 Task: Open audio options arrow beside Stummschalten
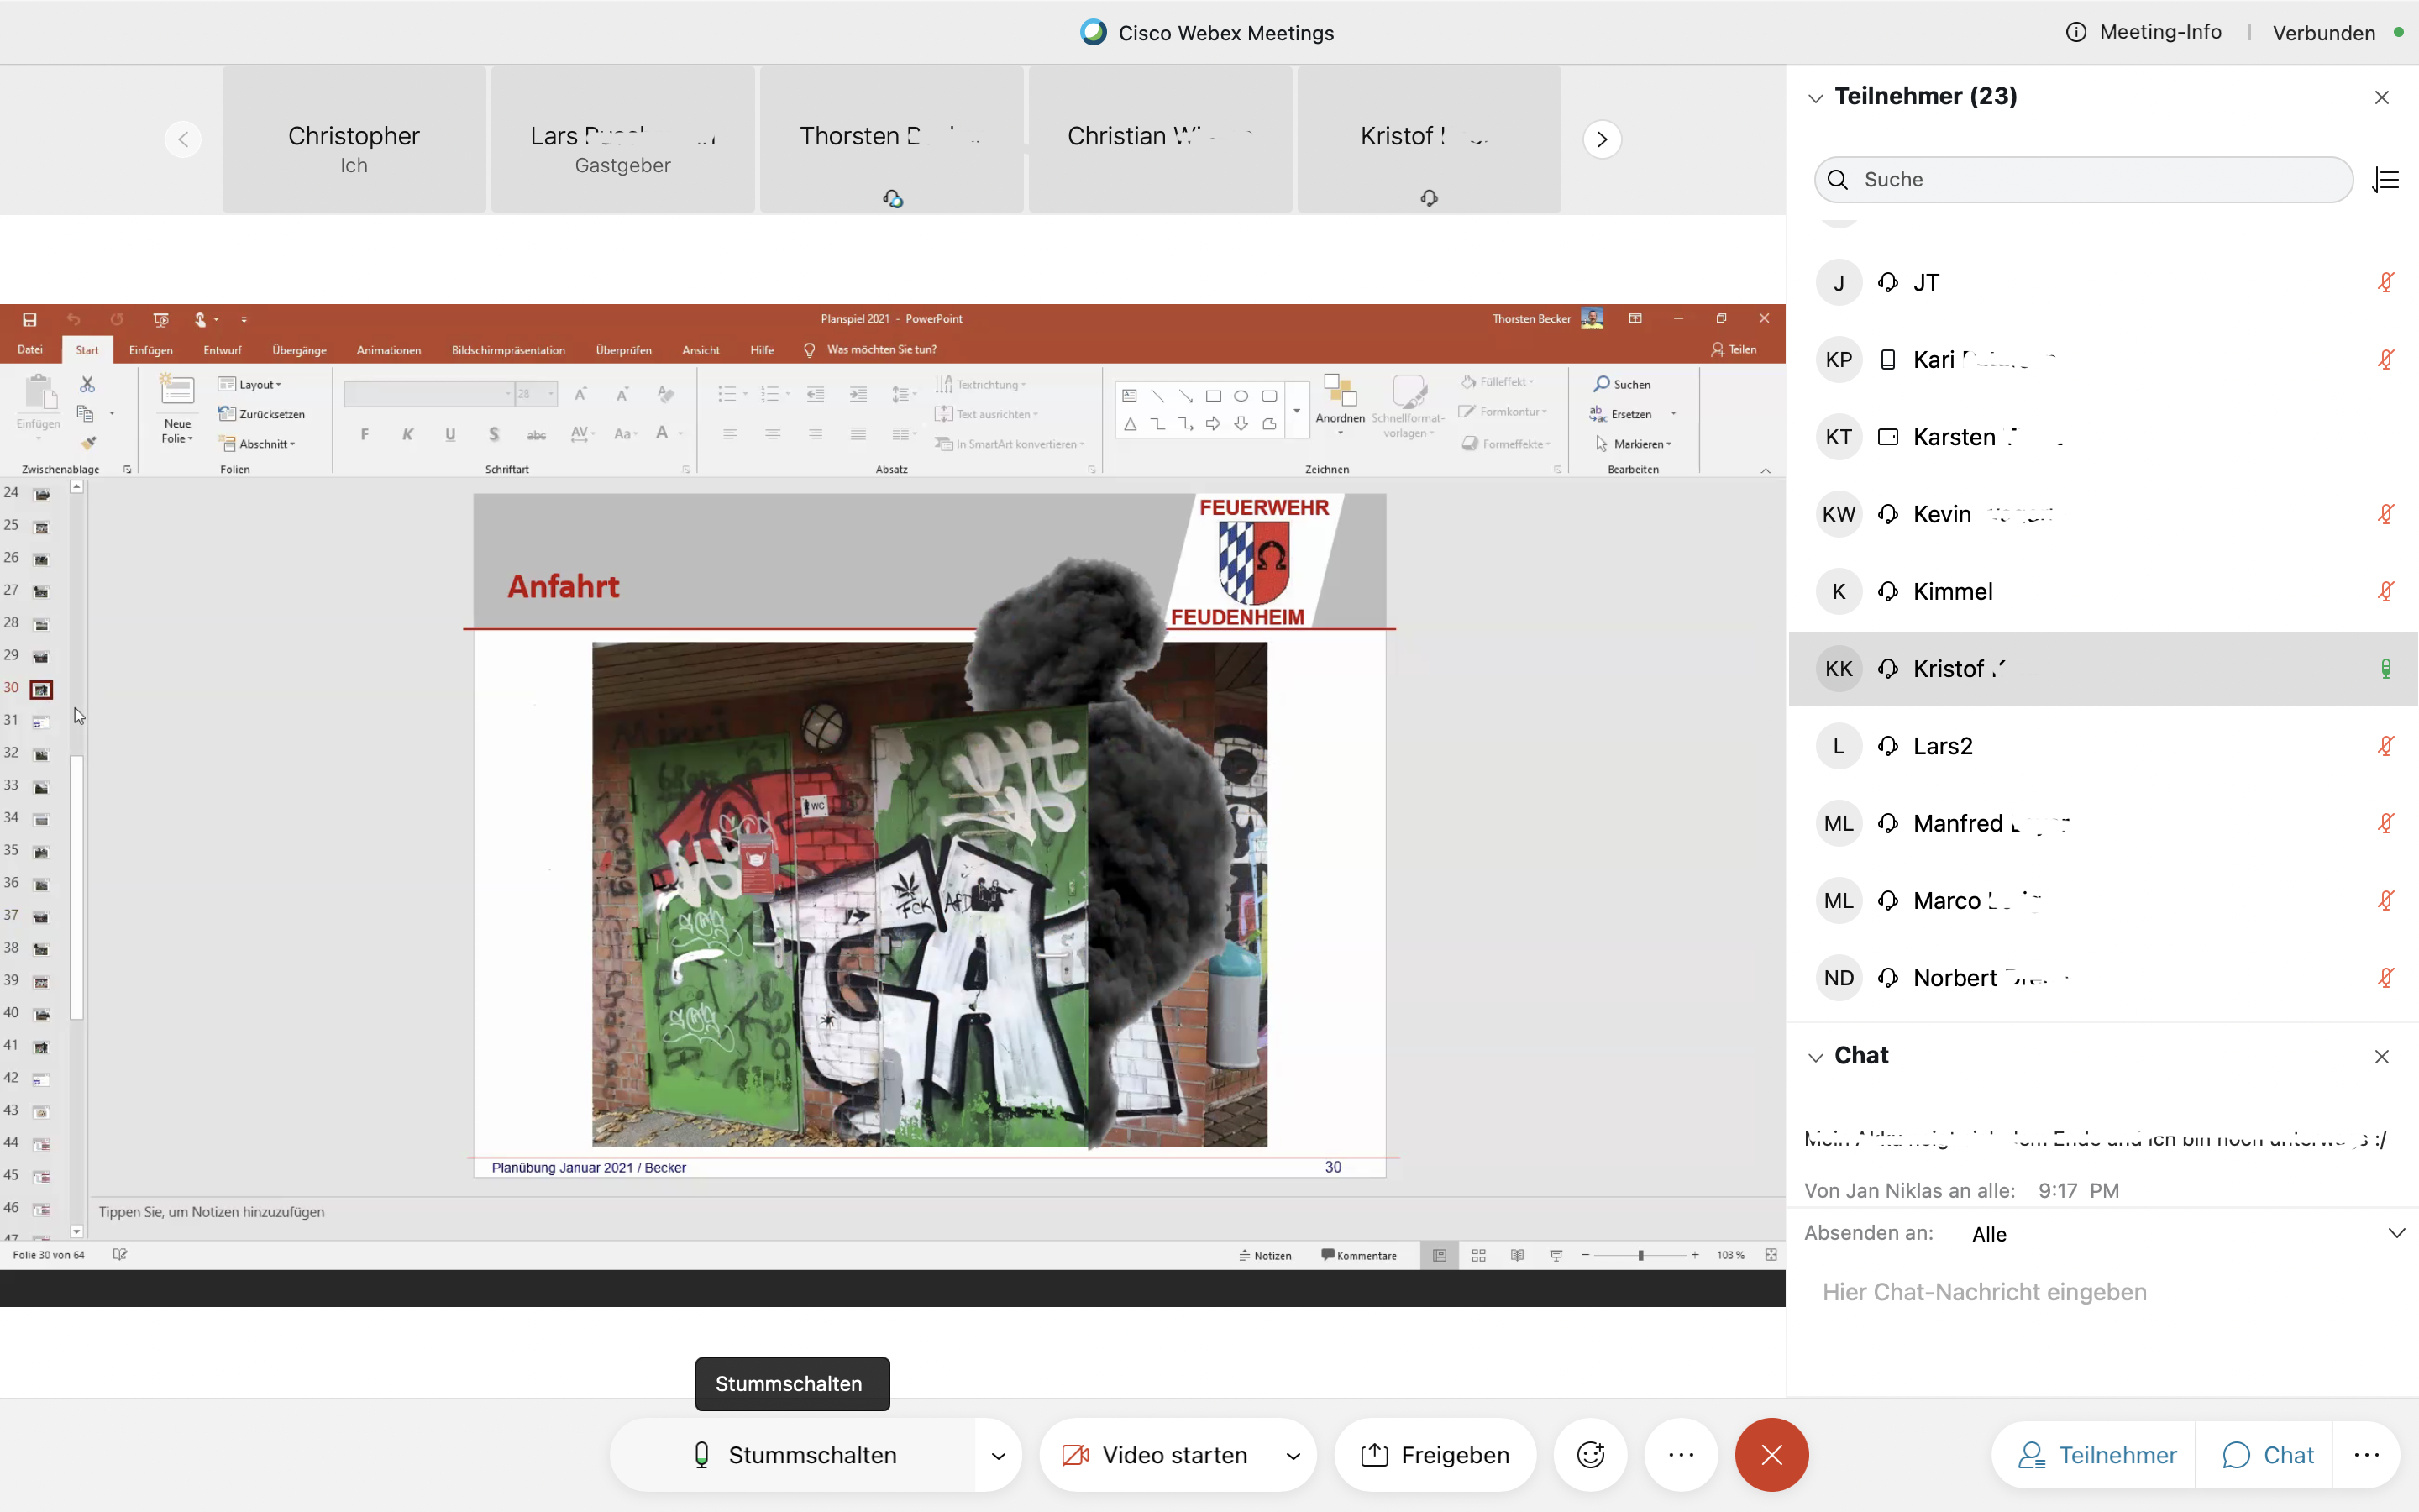[x=998, y=1456]
